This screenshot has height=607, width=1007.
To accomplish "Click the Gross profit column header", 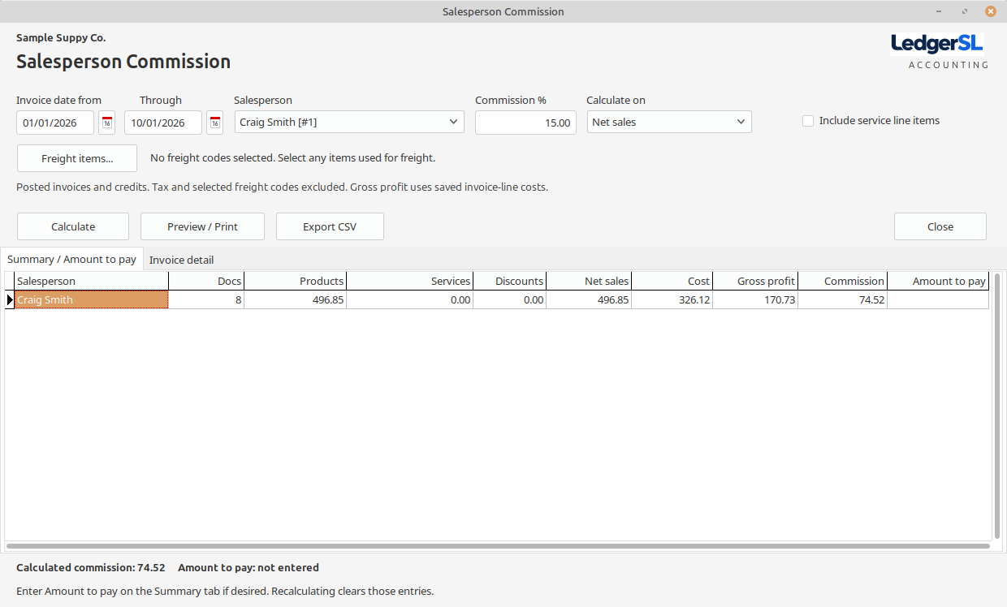I will coord(755,281).
